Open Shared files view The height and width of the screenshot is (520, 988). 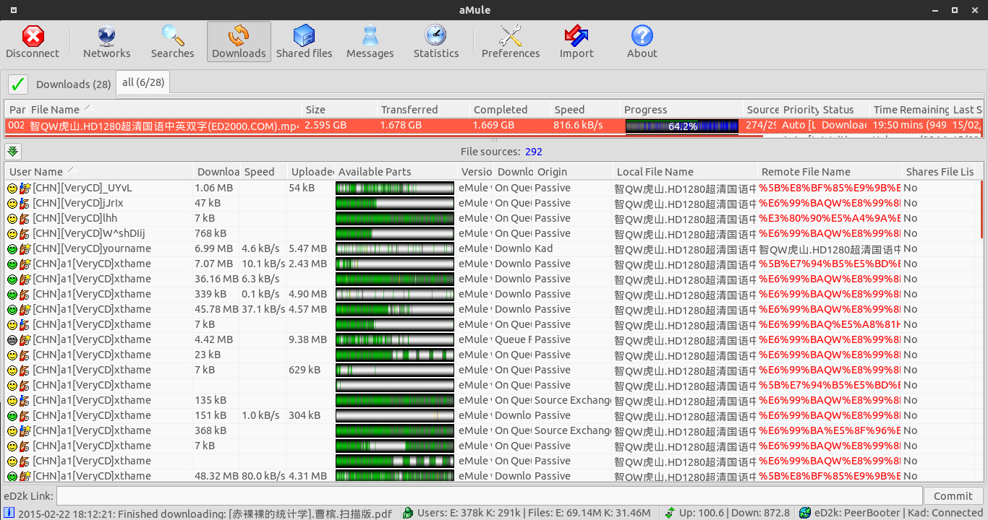click(305, 42)
